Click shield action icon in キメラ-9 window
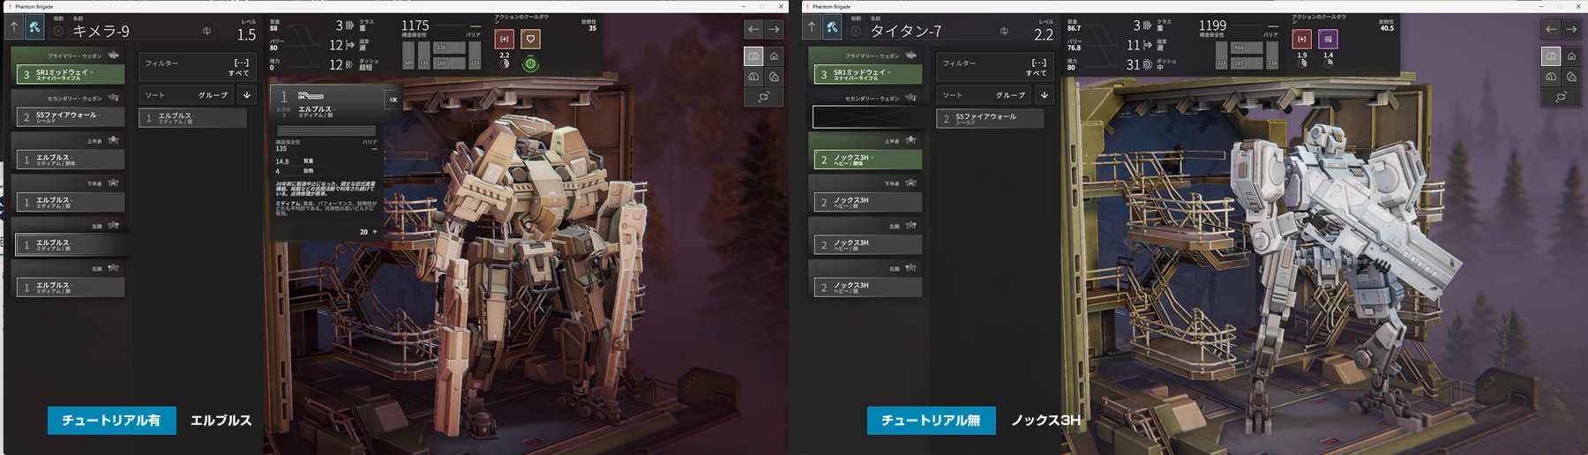 [x=530, y=39]
